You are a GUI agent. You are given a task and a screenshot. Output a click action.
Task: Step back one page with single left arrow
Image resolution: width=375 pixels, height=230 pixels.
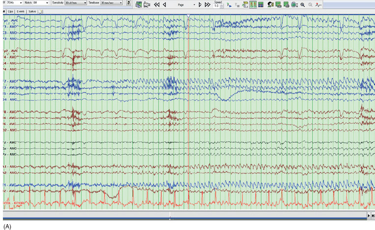point(164,4)
